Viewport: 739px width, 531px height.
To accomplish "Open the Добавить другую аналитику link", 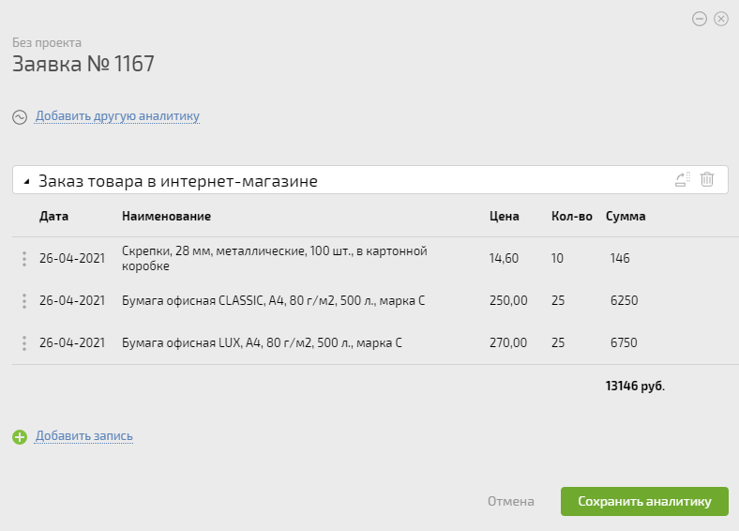I will [x=117, y=115].
